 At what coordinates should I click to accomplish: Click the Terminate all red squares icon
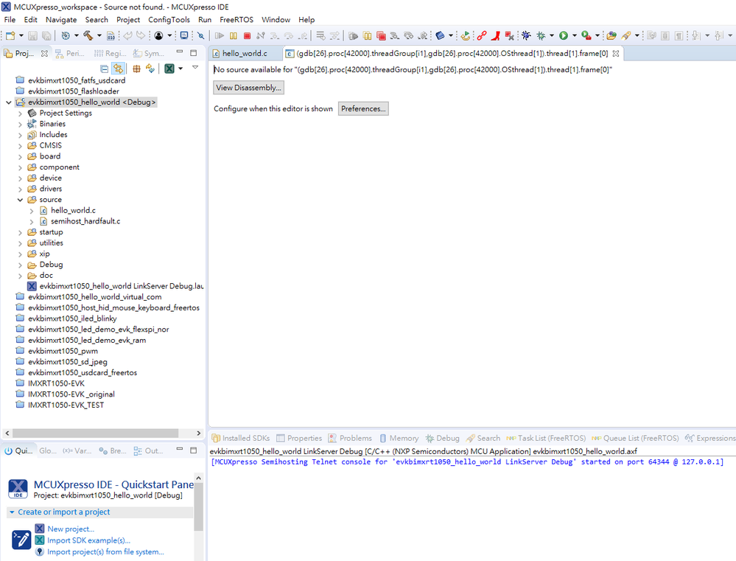[x=381, y=35]
